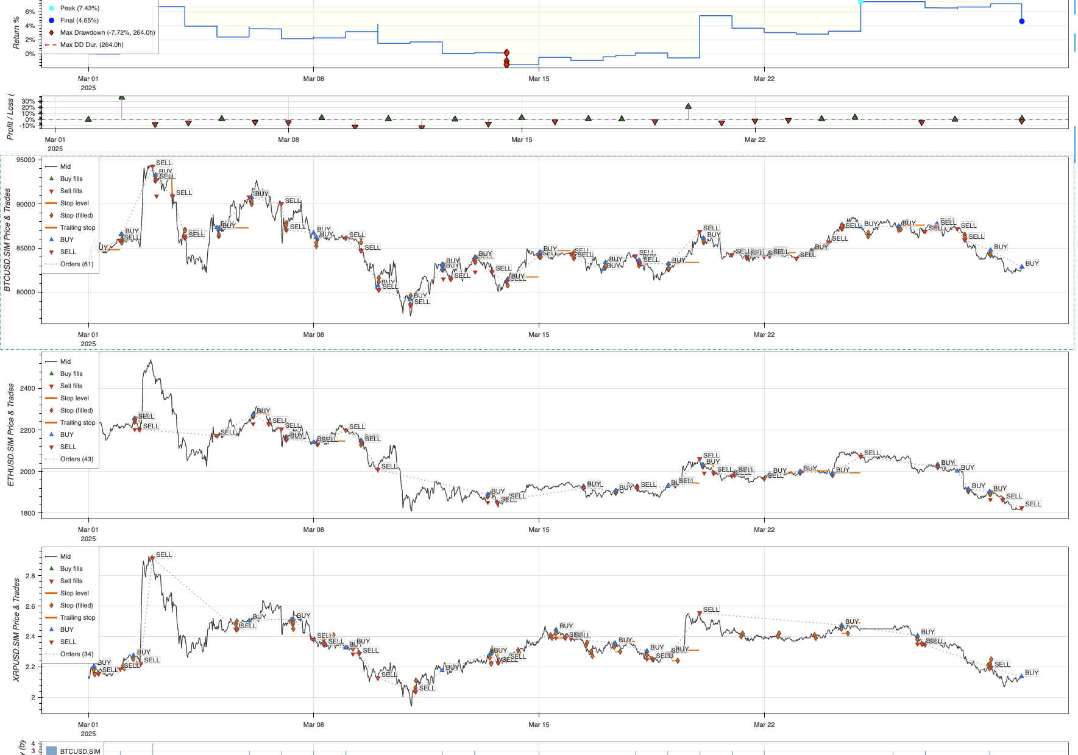Screen dimensions: 1078x755
Task: Click the tallest green triangle in Profit/Loss chart
Action: pyautogui.click(x=122, y=97)
